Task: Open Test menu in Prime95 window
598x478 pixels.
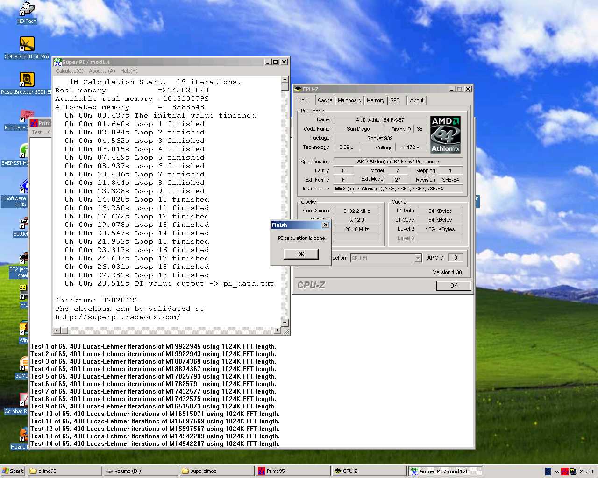Action: [x=37, y=132]
